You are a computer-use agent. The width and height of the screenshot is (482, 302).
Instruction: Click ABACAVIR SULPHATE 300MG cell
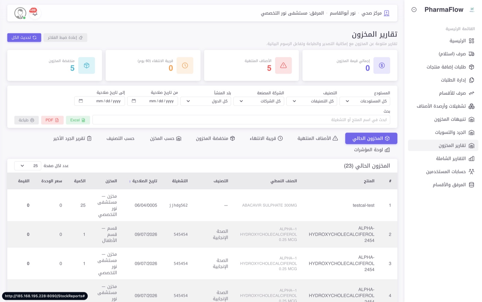coord(270,205)
